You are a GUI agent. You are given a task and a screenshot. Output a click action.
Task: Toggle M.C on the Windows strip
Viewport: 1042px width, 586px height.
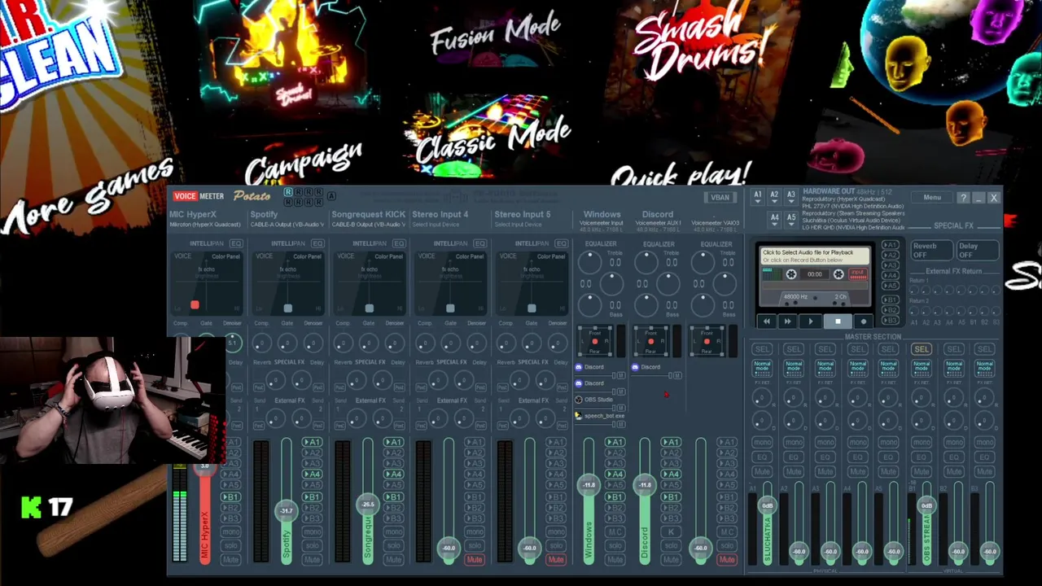(615, 531)
